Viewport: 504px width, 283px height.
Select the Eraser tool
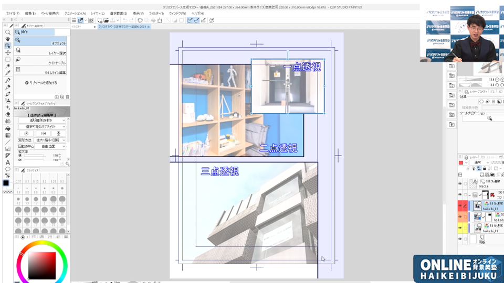pos(8,114)
